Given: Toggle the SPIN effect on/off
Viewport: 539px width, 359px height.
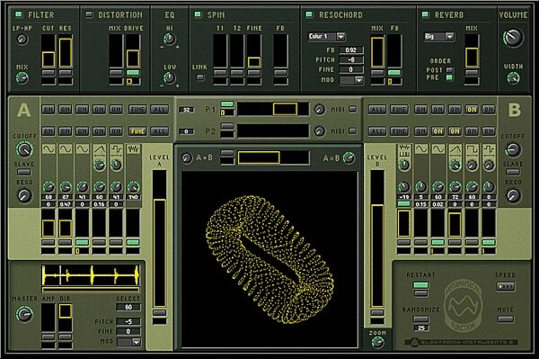Looking at the screenshot, I should tap(198, 14).
